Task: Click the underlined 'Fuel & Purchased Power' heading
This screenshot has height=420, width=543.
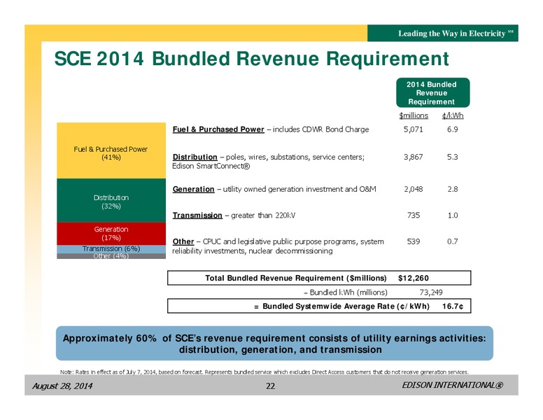Action: pos(218,129)
